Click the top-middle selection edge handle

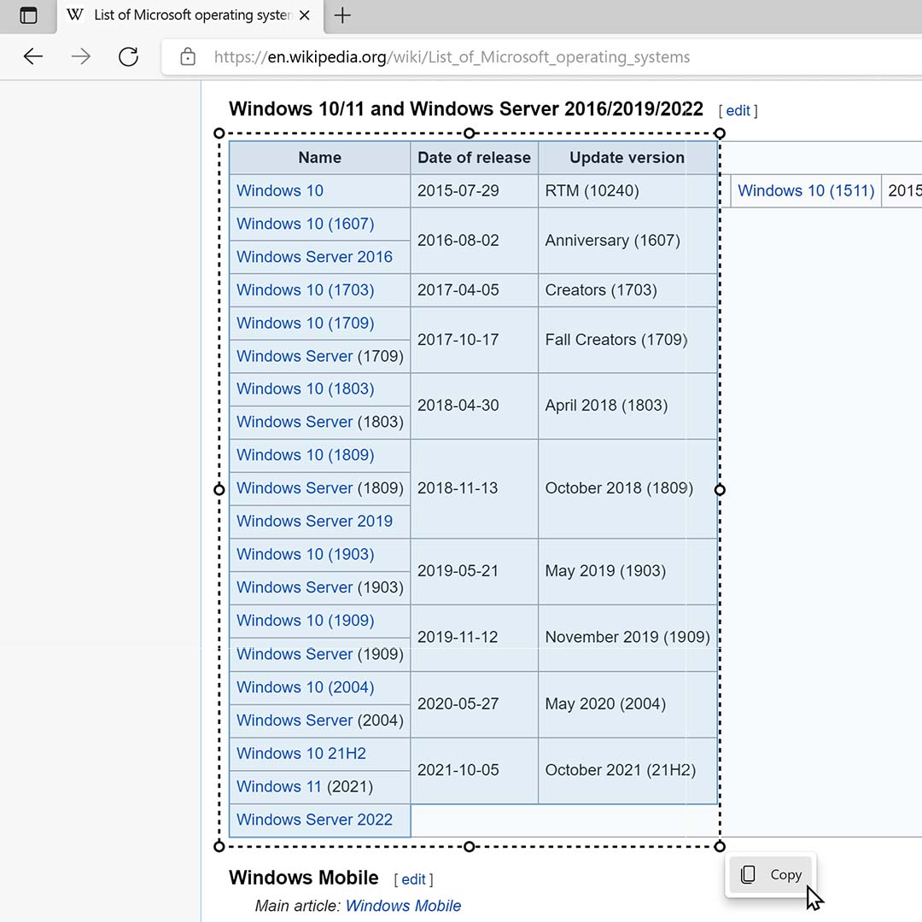(x=470, y=133)
